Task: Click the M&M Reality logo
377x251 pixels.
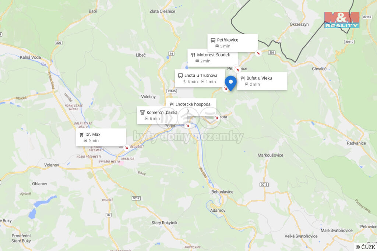Action: 342,20
